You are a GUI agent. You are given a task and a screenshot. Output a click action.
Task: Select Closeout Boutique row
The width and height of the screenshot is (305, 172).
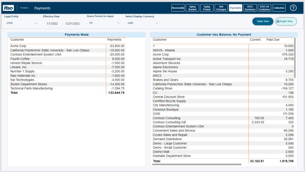click(x=223, y=110)
